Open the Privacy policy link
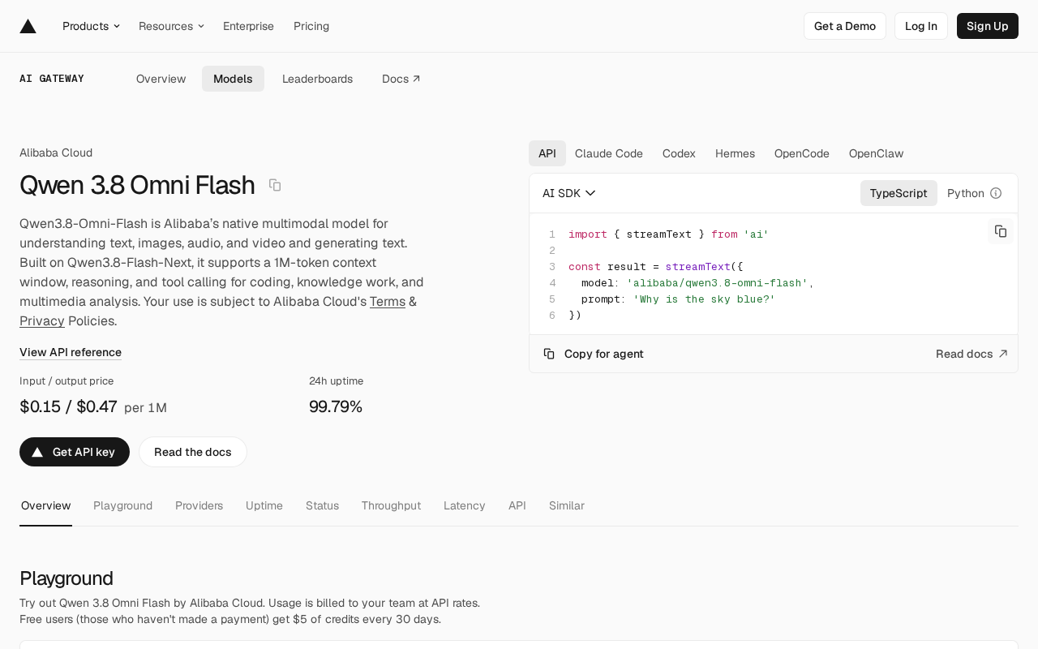1038x649 pixels. [42, 320]
